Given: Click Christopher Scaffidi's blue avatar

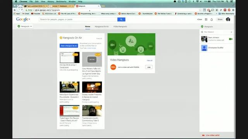Looking at the screenshot, I should [204, 48].
